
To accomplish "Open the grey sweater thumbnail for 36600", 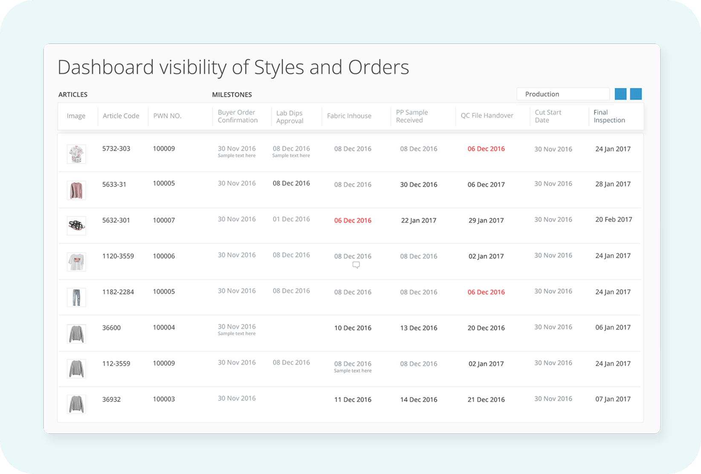I will tap(76, 333).
